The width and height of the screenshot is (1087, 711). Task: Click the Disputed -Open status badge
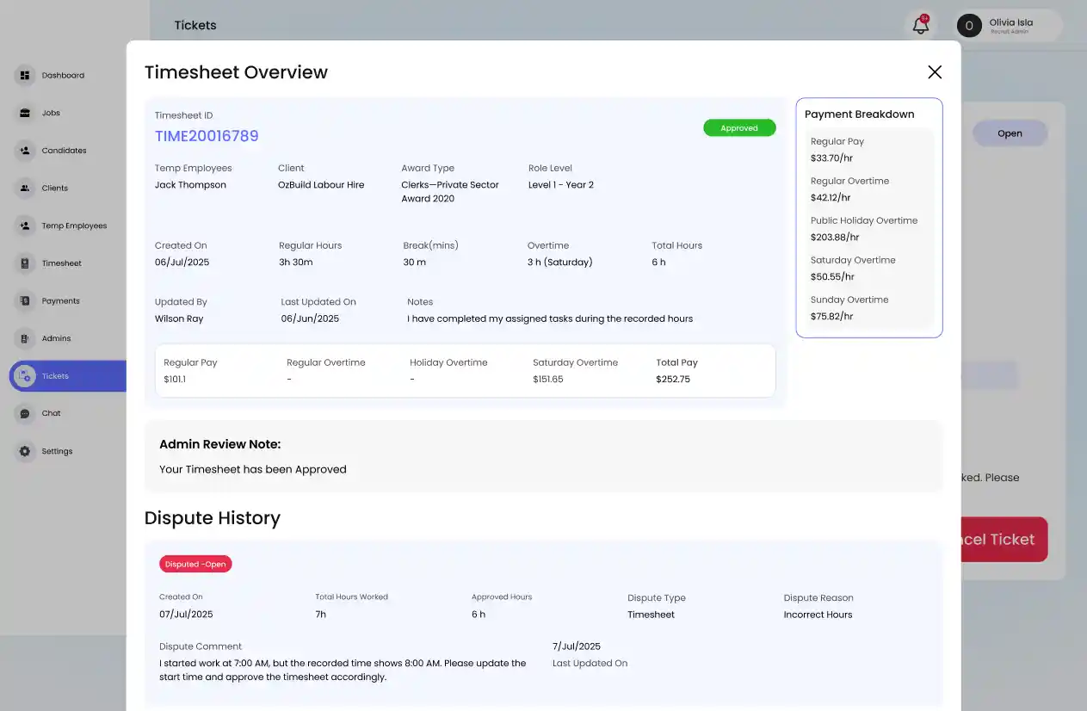195,565
